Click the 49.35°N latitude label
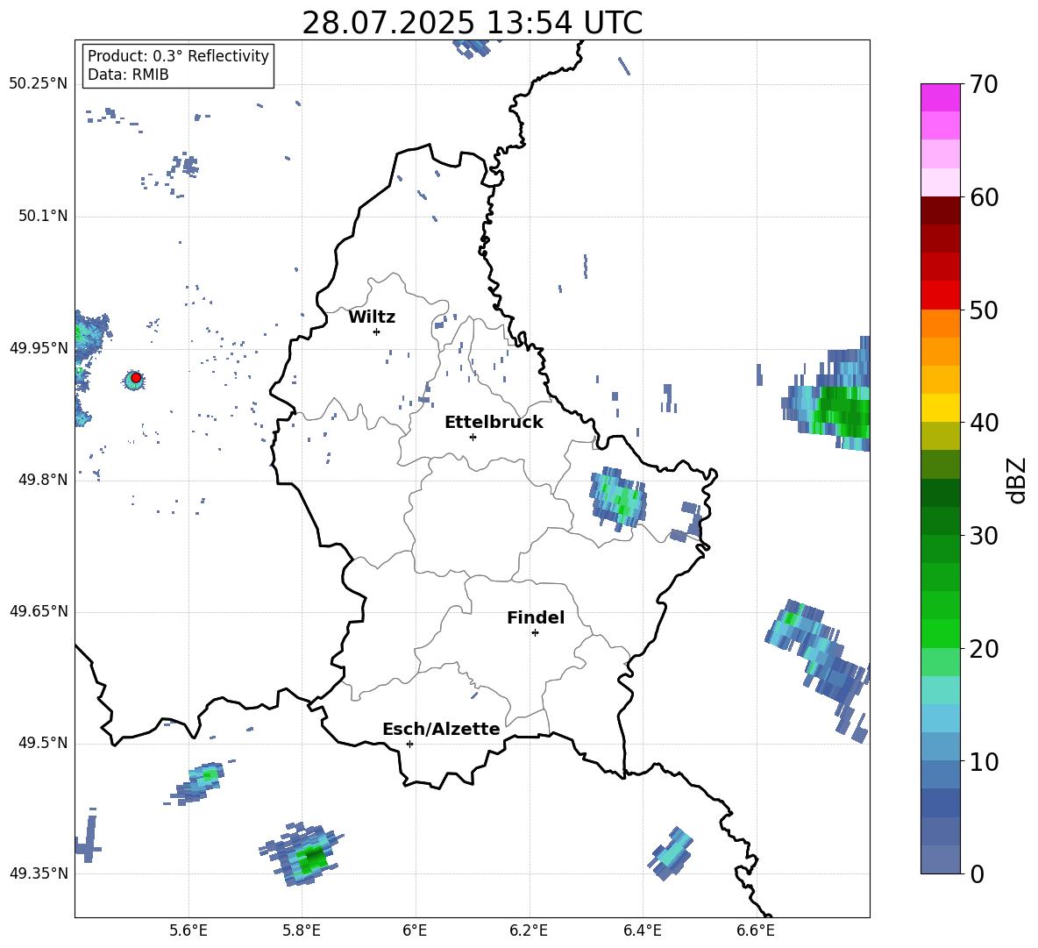 click(x=39, y=873)
